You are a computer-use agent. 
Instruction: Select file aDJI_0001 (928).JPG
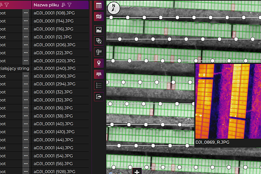(54, 171)
